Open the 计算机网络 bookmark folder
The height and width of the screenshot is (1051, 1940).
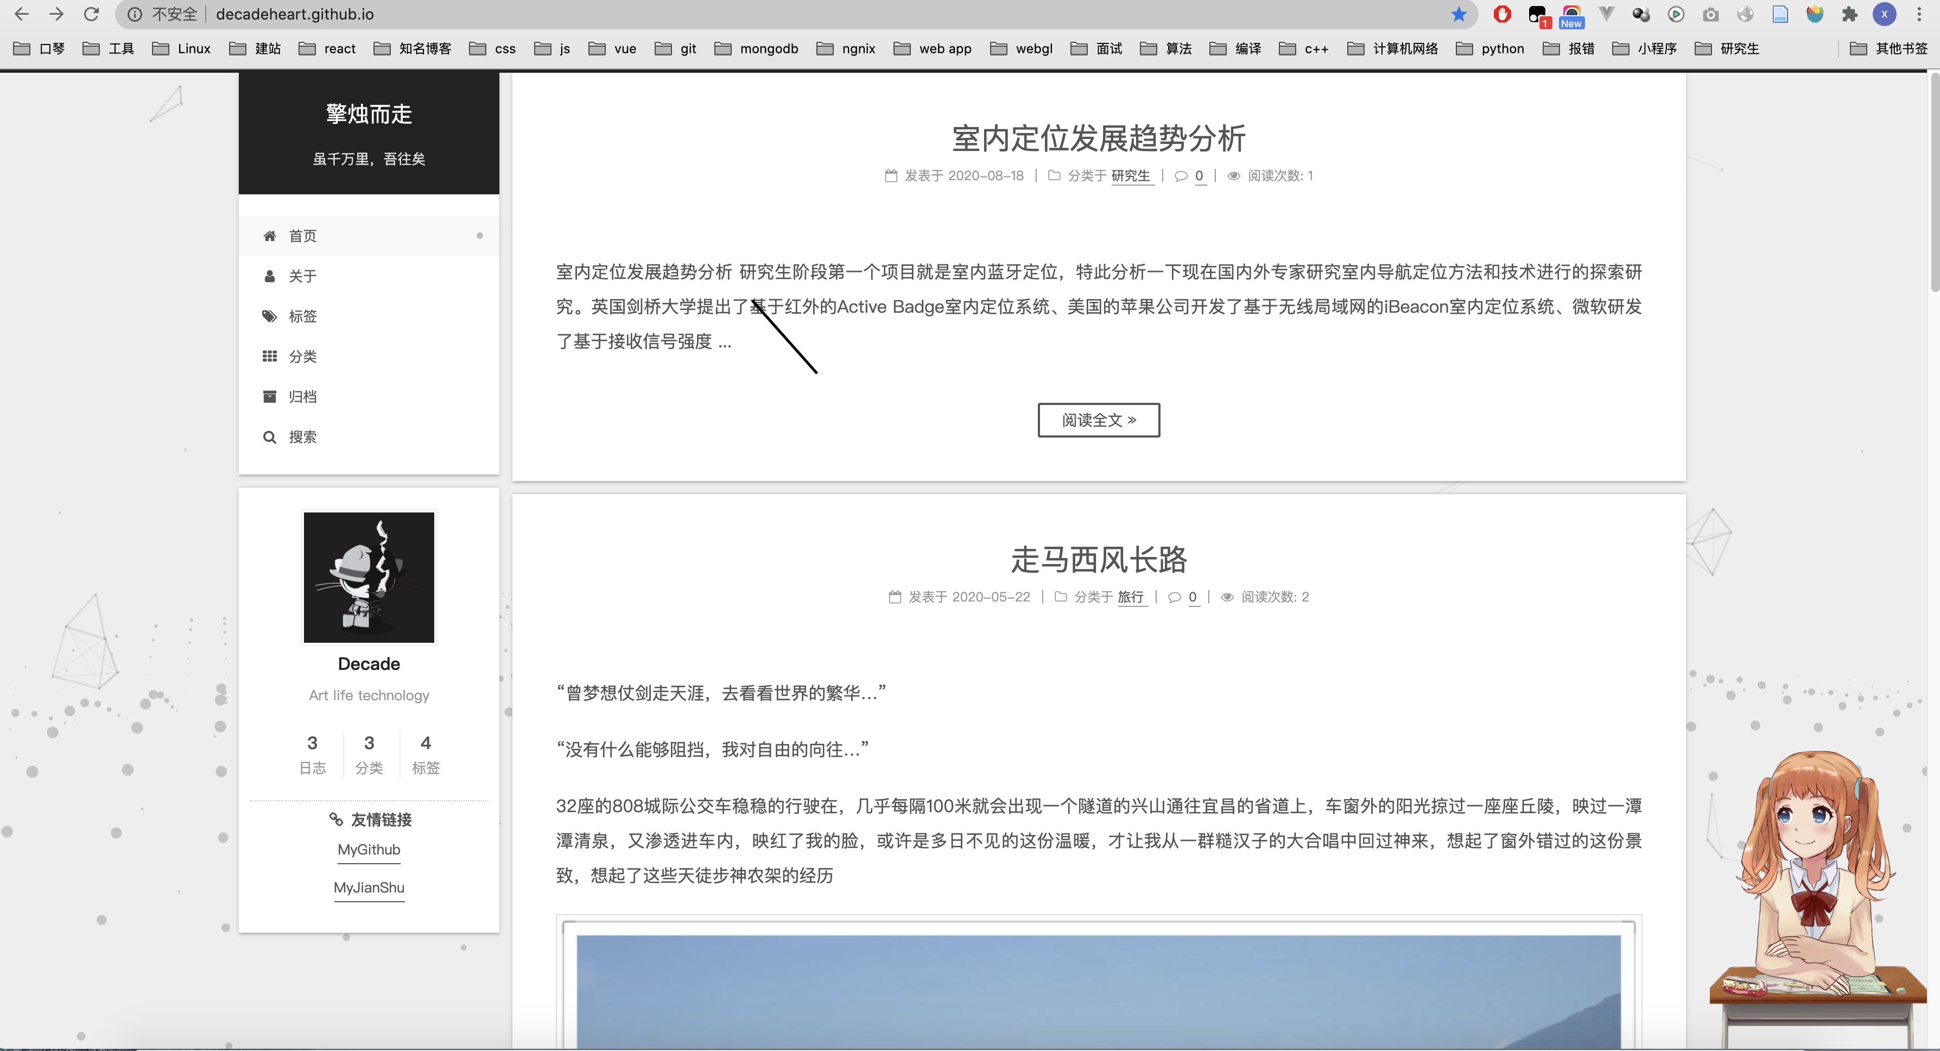[1392, 48]
